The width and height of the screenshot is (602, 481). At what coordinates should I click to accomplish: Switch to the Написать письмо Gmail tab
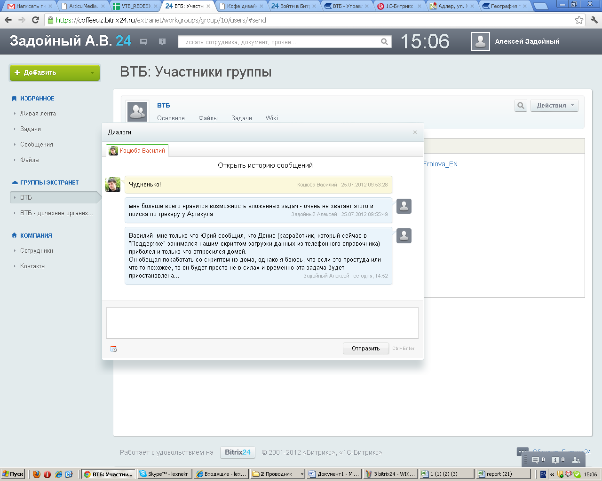[30, 6]
